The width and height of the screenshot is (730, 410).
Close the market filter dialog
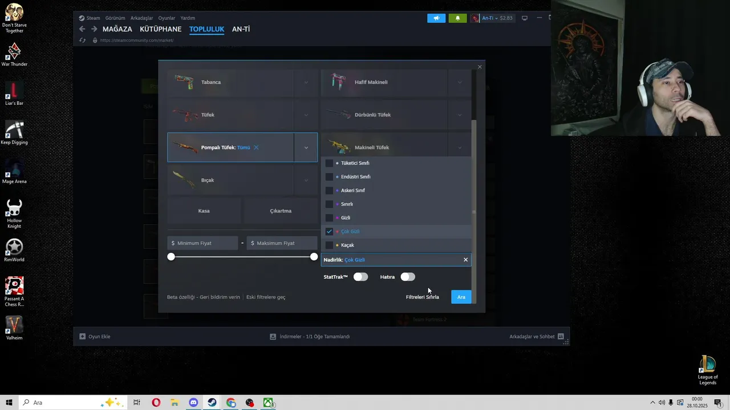(x=480, y=67)
